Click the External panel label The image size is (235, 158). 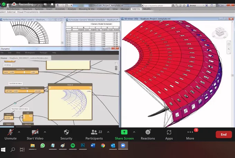[x=11, y=12]
